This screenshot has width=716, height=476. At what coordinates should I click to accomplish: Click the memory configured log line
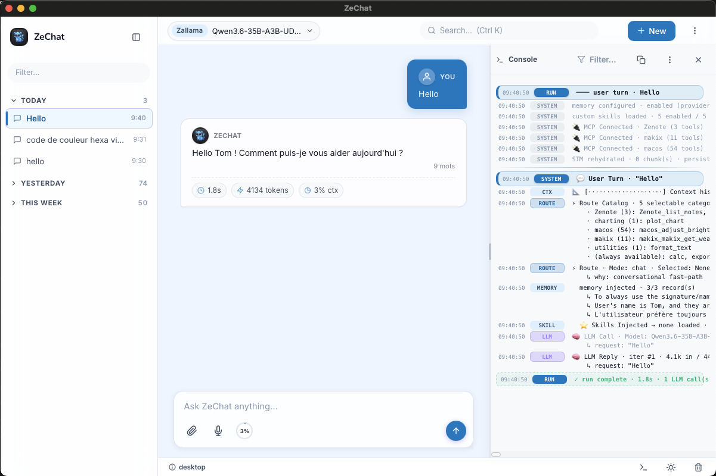tap(603, 106)
